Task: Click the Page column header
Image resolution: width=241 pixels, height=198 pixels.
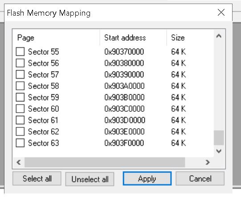Action: [x=56, y=38]
